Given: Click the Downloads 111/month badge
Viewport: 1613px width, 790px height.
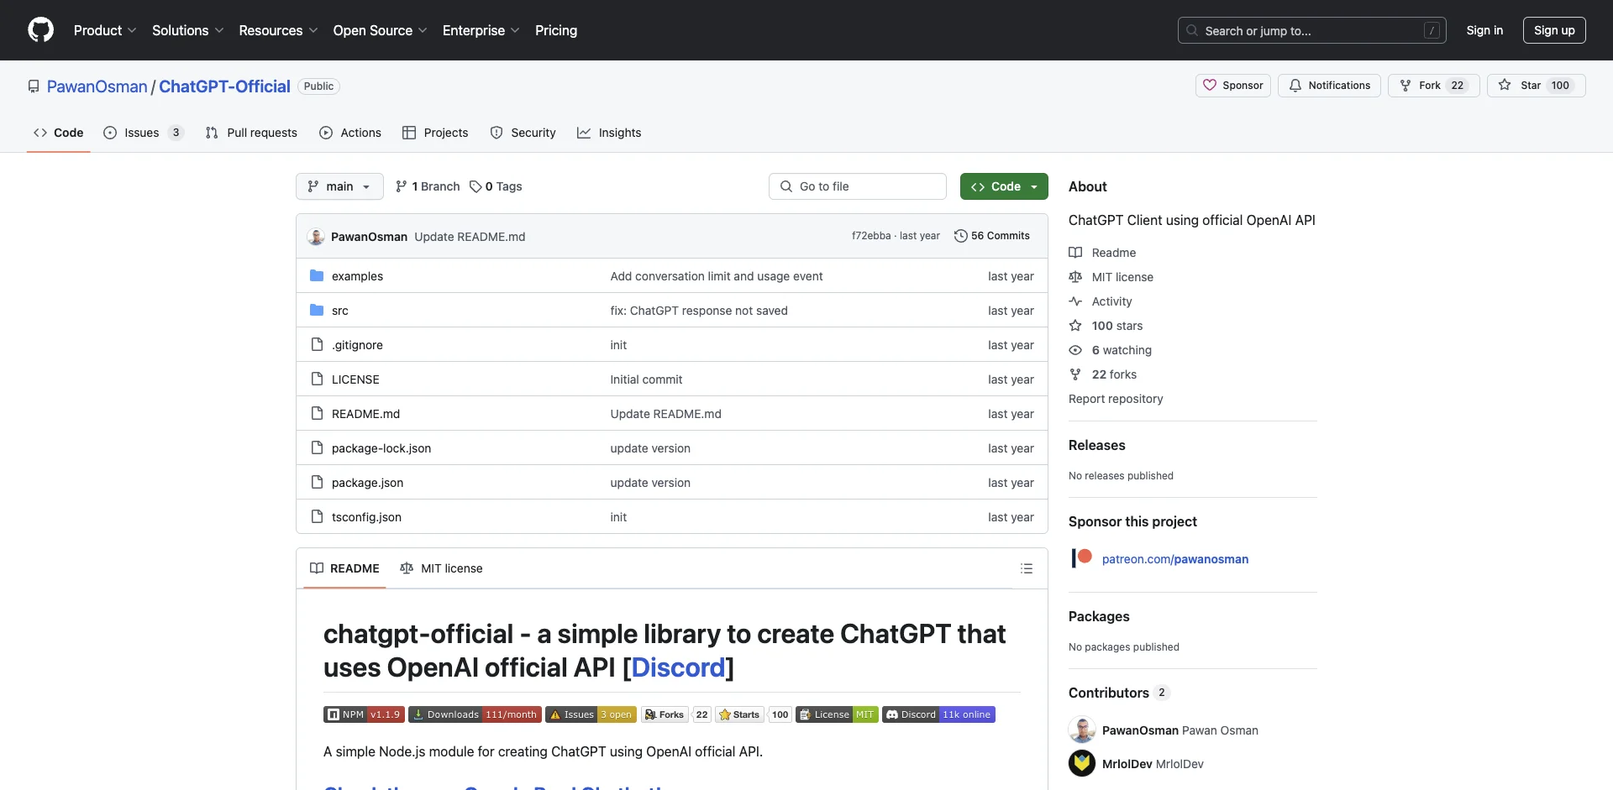Looking at the screenshot, I should point(475,714).
